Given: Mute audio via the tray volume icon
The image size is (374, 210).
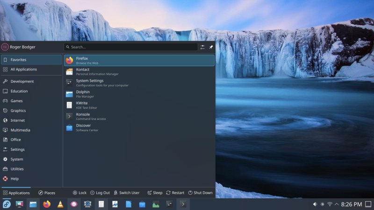Looking at the screenshot, I should (315, 204).
